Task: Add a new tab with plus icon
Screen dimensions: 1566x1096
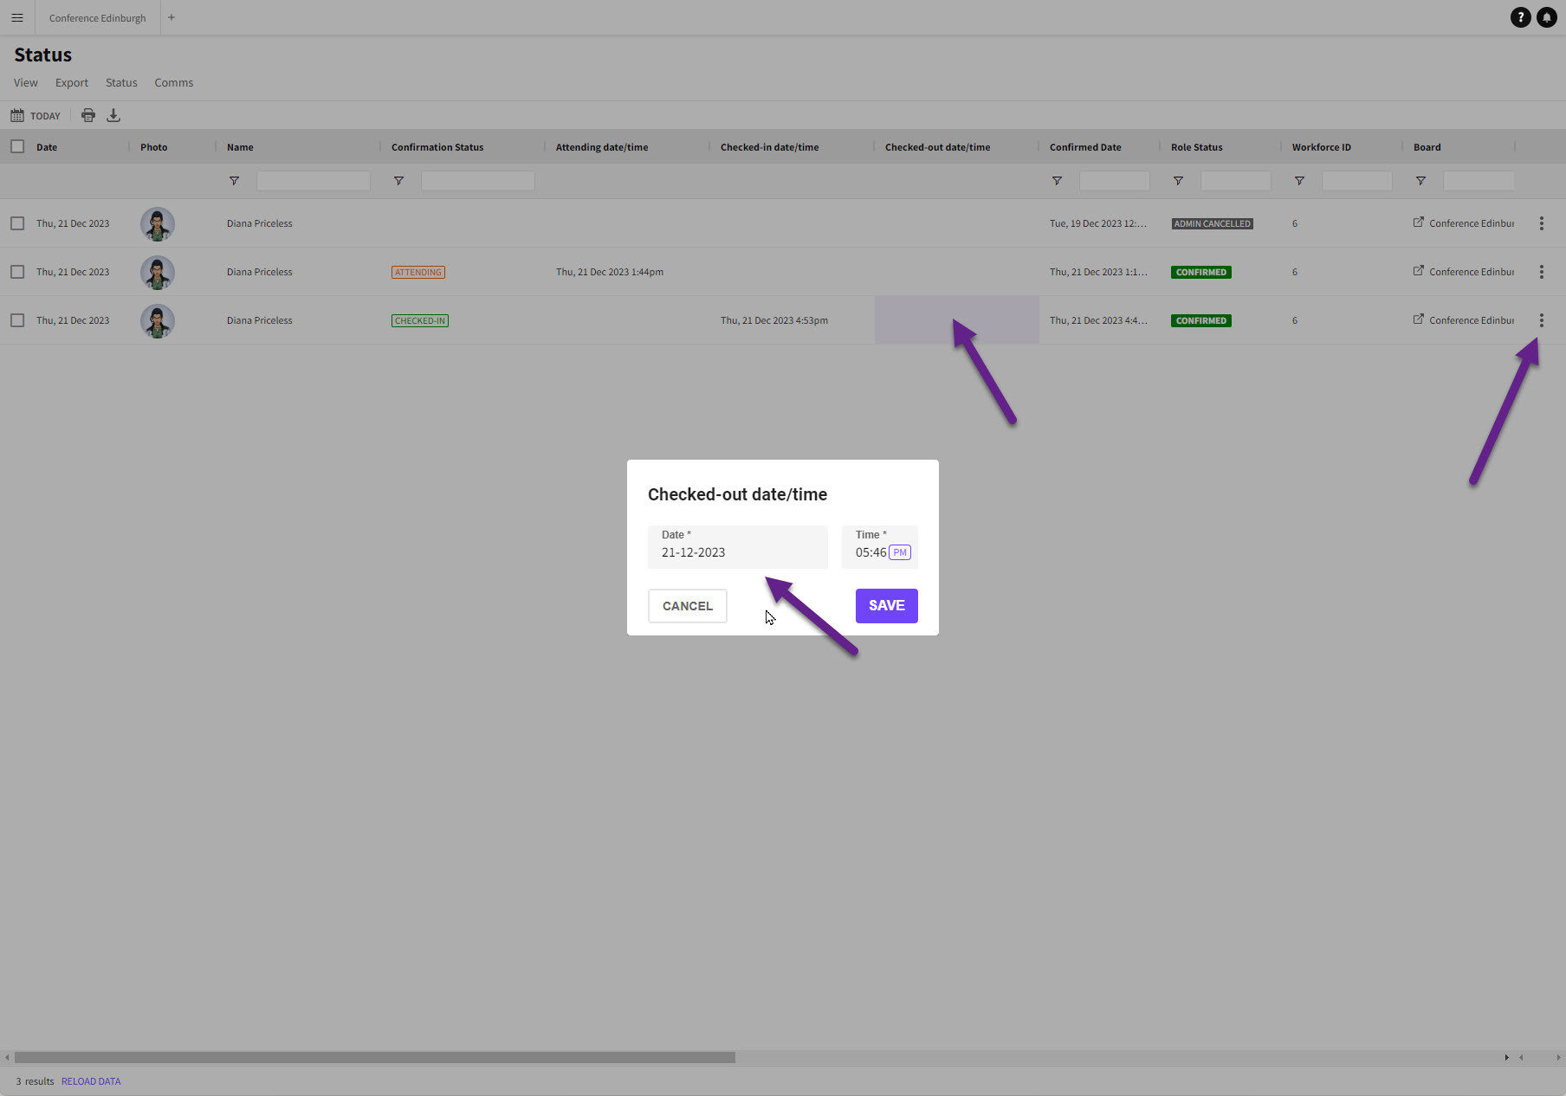Action: 171,17
